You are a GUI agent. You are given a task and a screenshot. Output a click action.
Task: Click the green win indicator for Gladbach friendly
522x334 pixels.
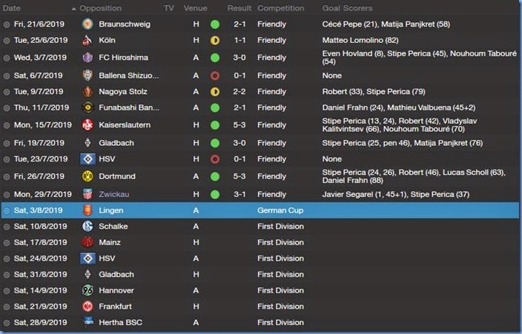(x=215, y=142)
